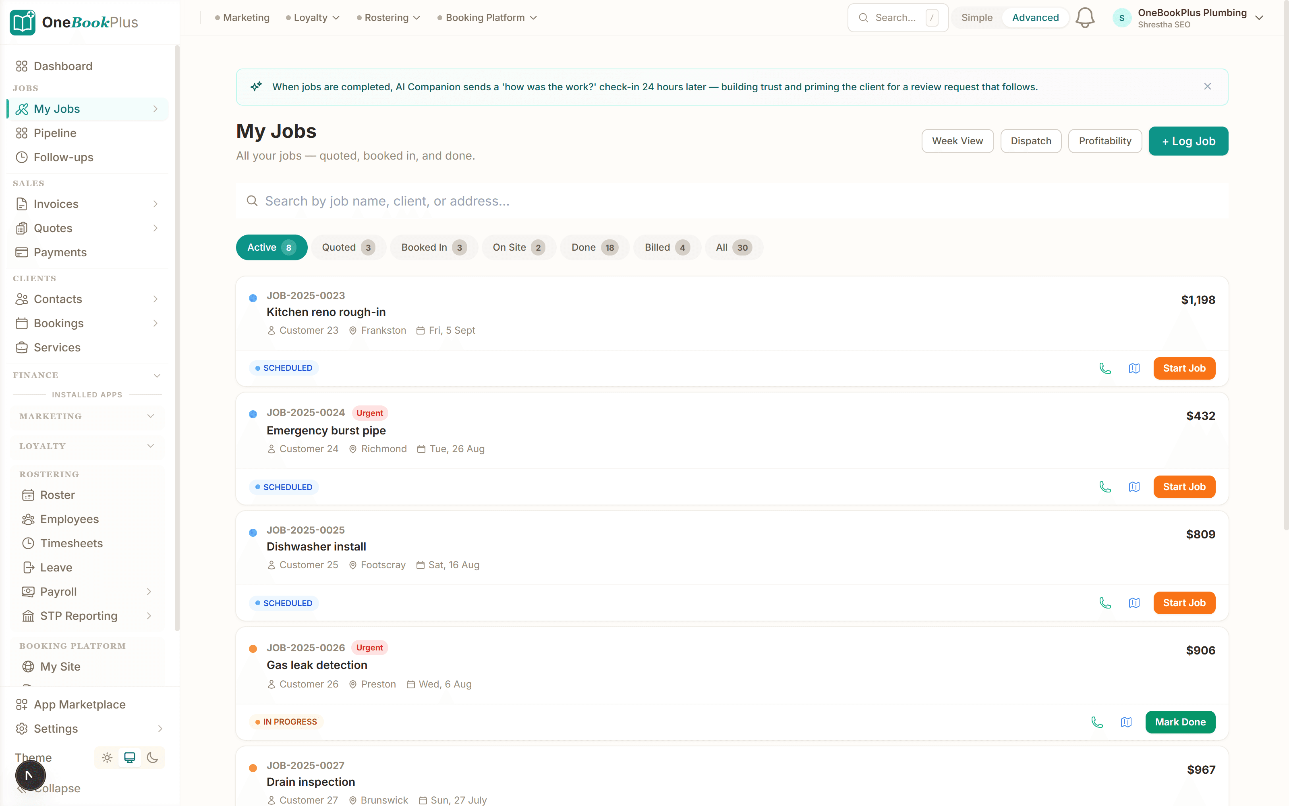Screen dimensions: 1289x806
Task: Open STP Reporting in the sidebar
Action: click(78, 616)
